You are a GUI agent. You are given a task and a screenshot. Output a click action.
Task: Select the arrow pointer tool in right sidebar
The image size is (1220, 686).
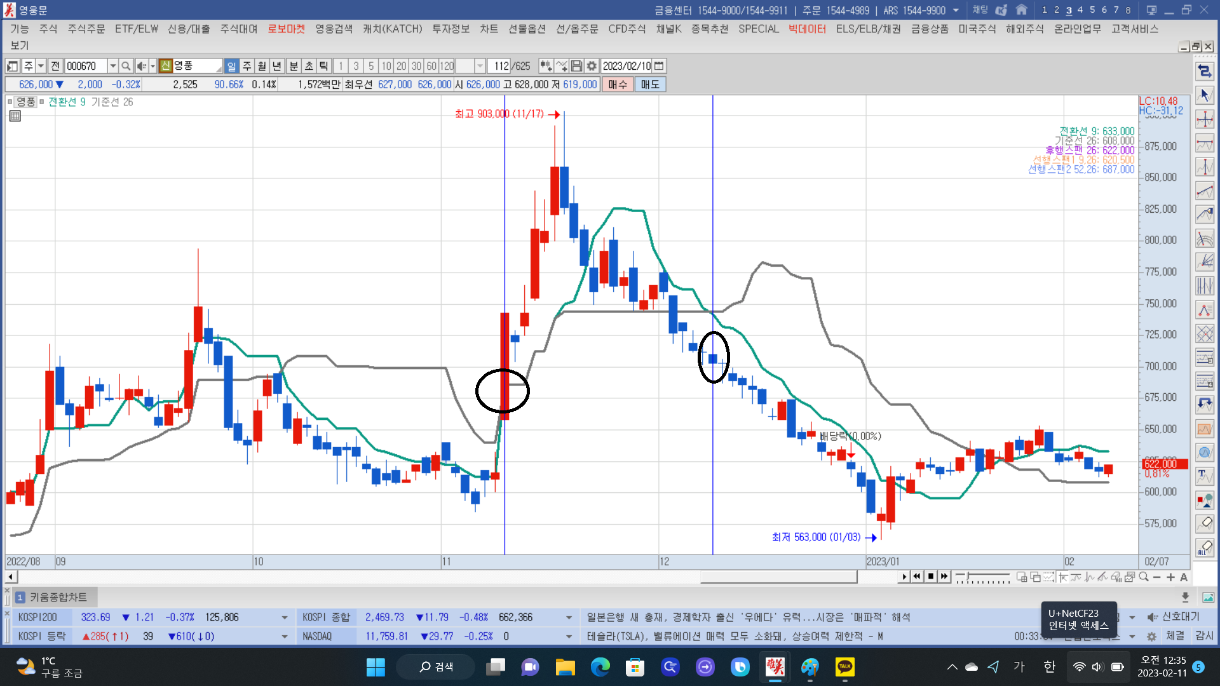(x=1204, y=95)
